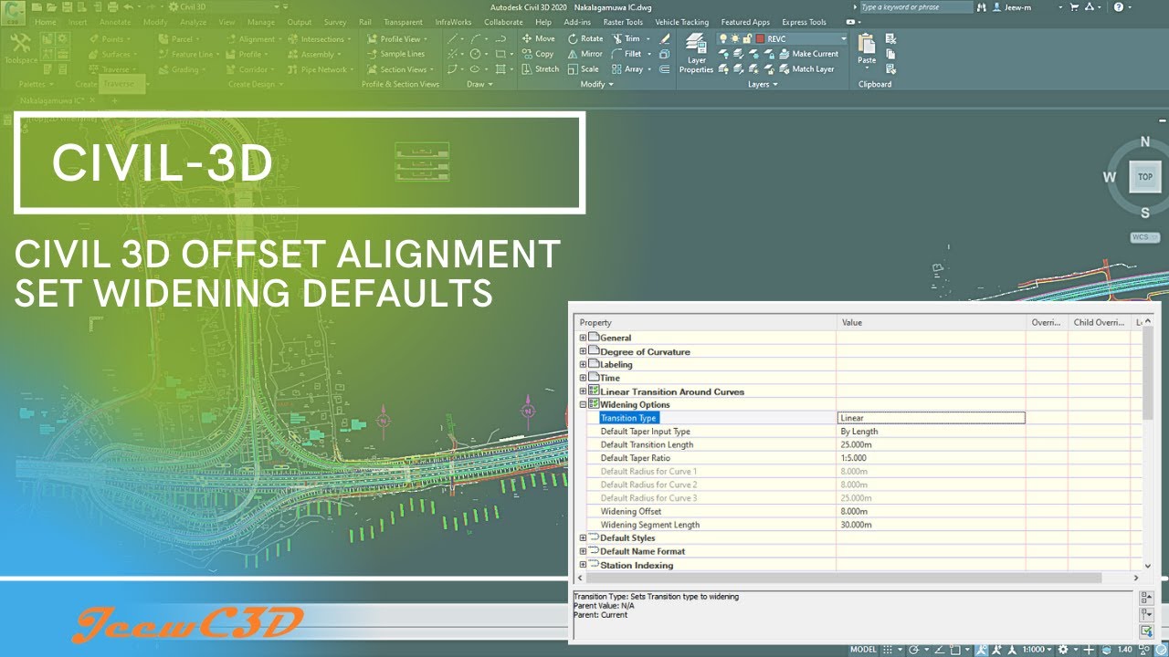Select the Scale tool
Viewport: 1169px width, 657px height.
583,69
